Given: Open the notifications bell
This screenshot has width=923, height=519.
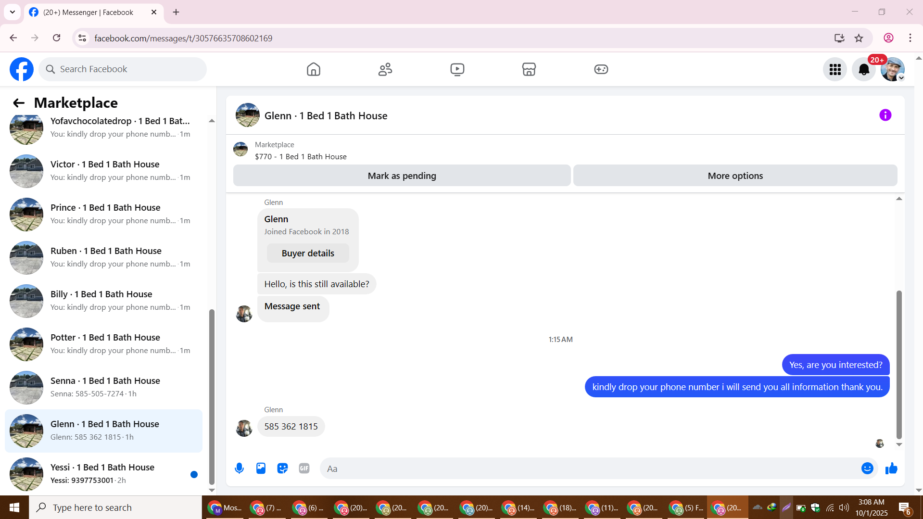Looking at the screenshot, I should coord(864,69).
